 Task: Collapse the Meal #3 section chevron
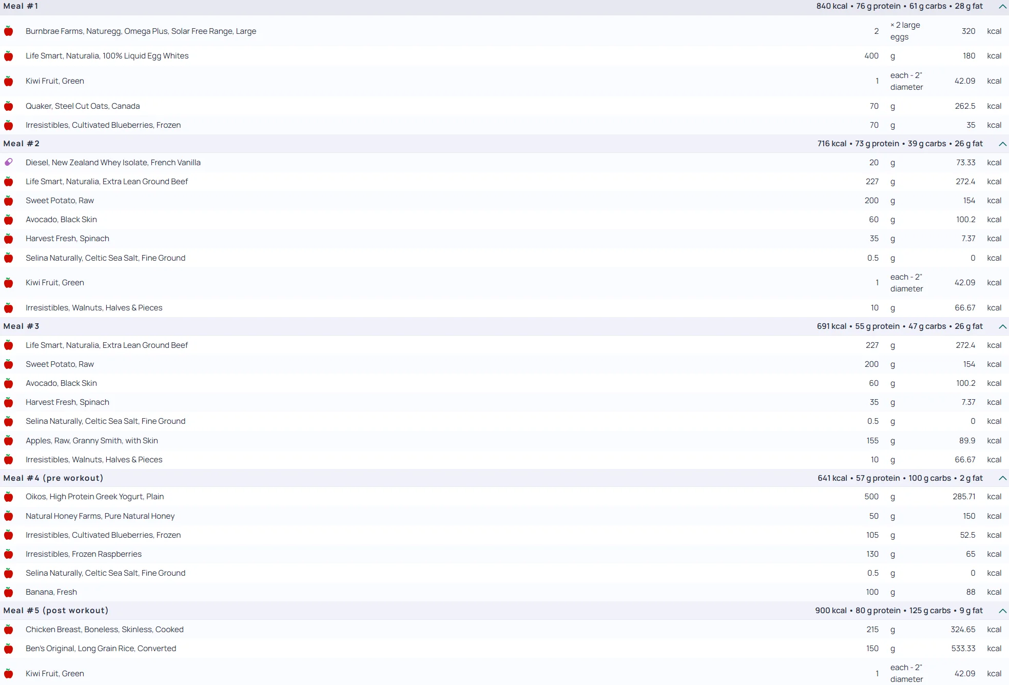click(x=1002, y=327)
